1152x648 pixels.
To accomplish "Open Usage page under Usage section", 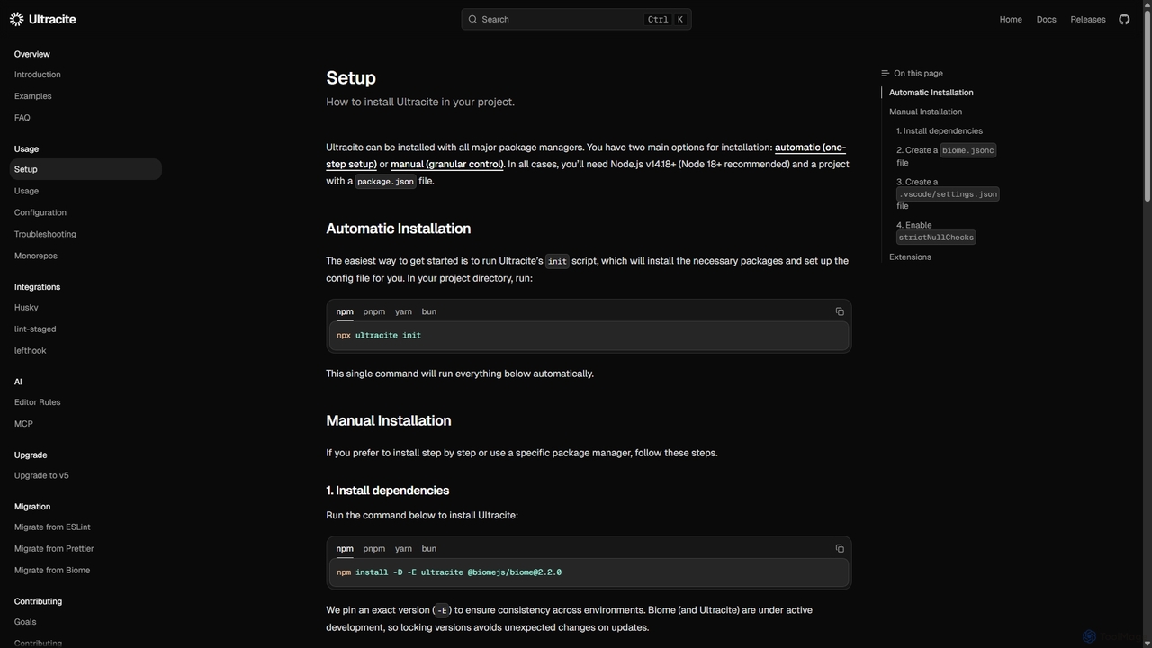I will pos(27,191).
